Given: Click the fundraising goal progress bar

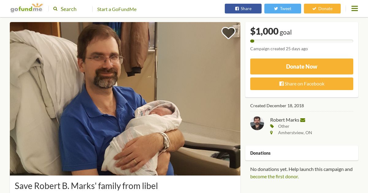Looking at the screenshot, I should click(302, 41).
